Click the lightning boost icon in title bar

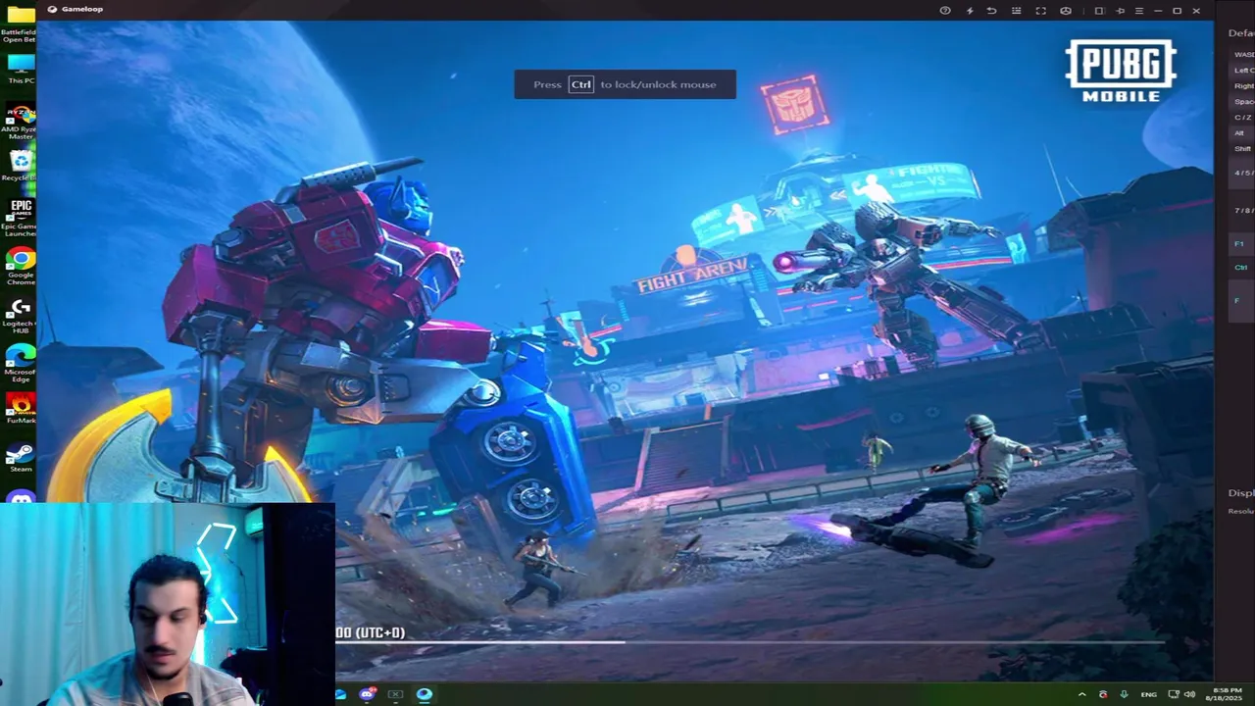[x=970, y=11]
